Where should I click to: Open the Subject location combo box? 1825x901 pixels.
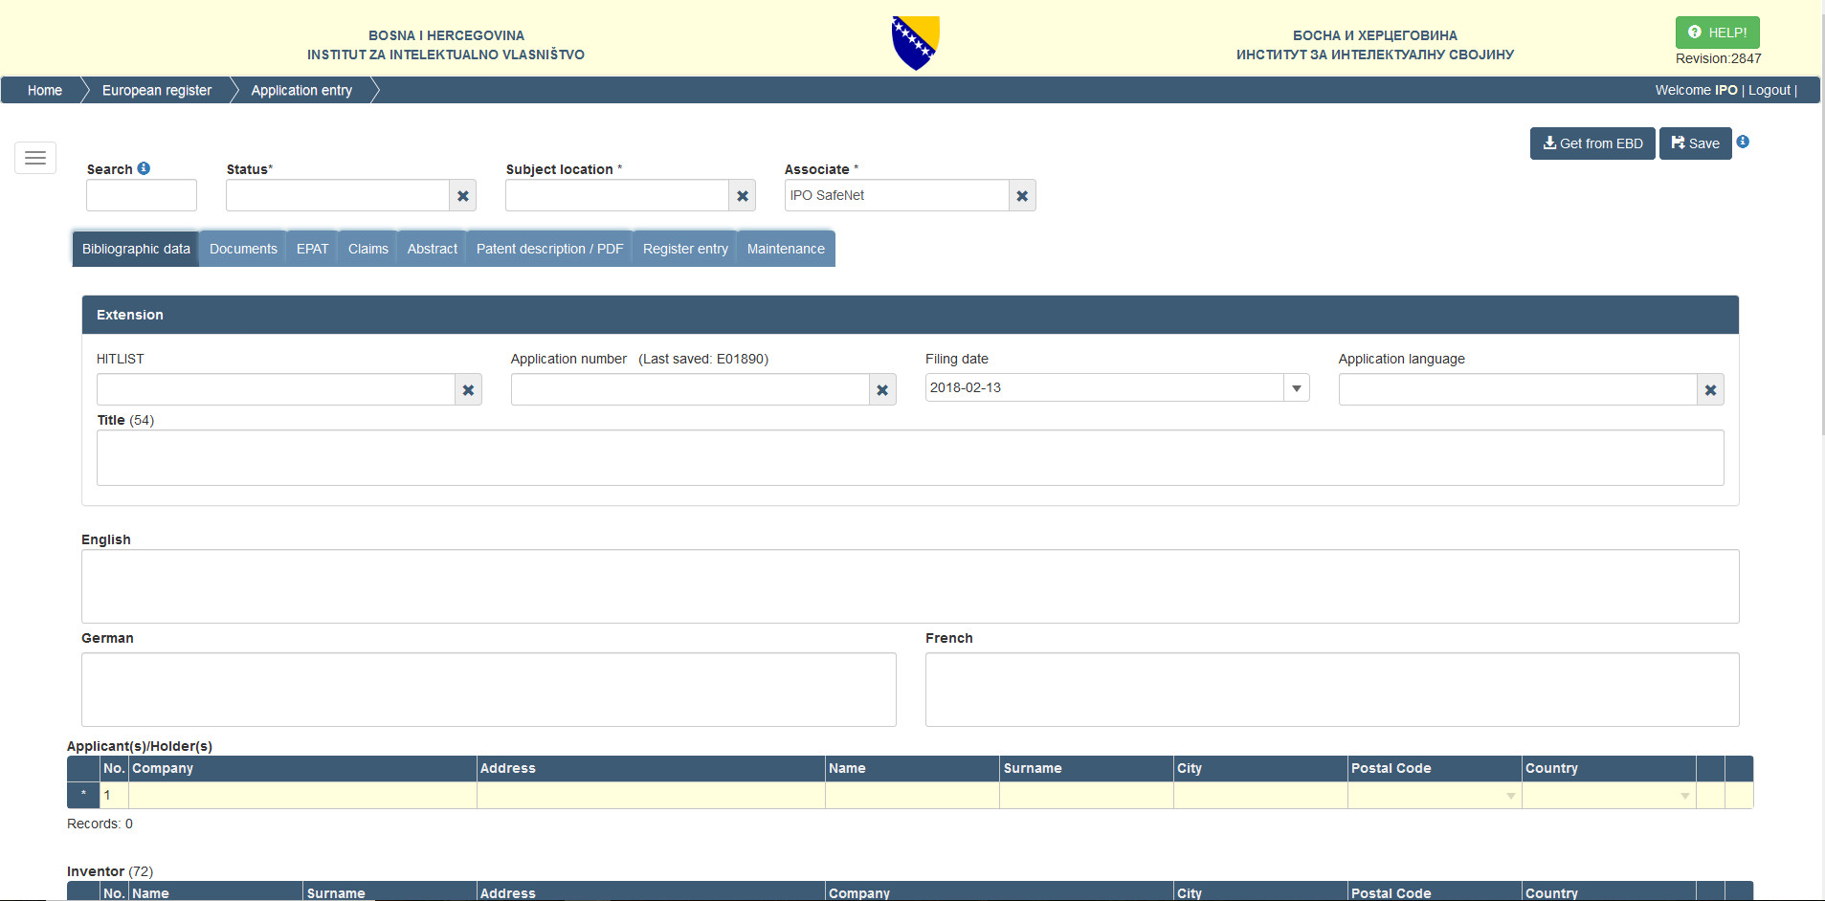pyautogui.click(x=617, y=196)
